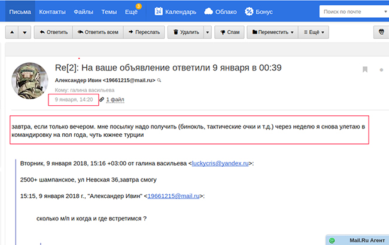Search sender via magnifier icon
The image size is (389, 245).
point(159,80)
